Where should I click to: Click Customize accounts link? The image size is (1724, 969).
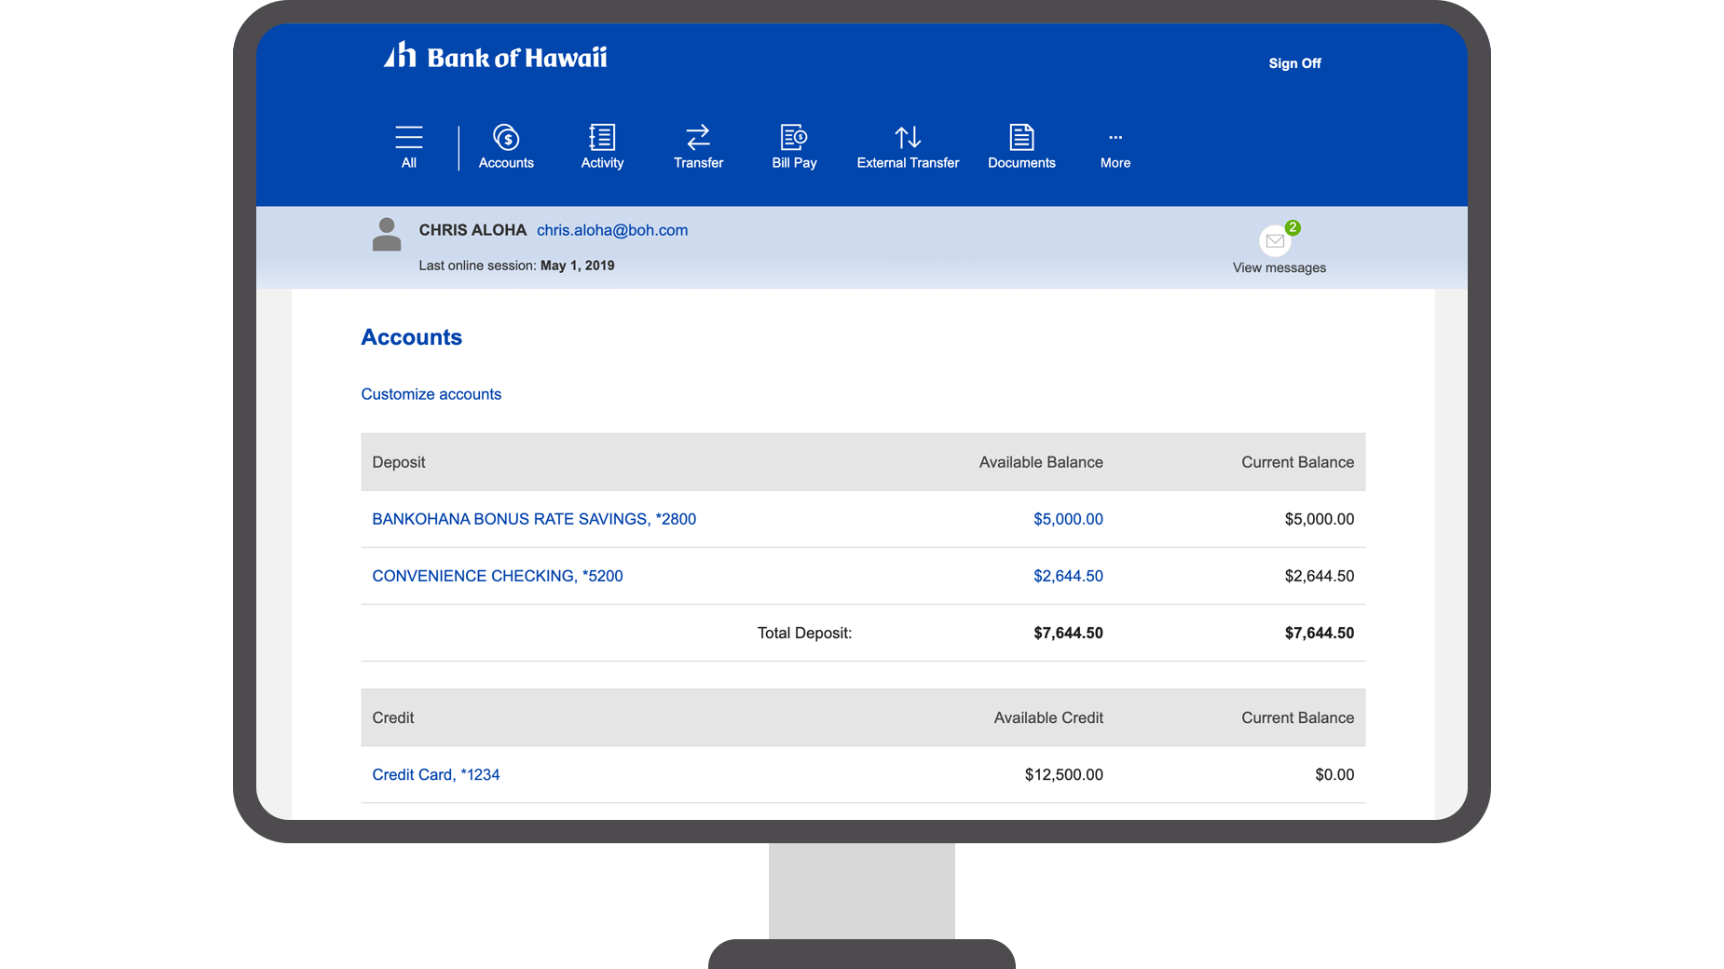(431, 394)
